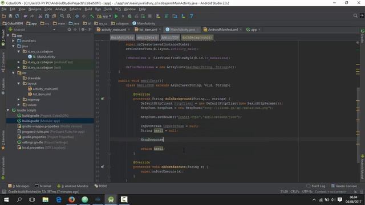
Task: Run the app with the green play icon
Action: coord(116,17)
